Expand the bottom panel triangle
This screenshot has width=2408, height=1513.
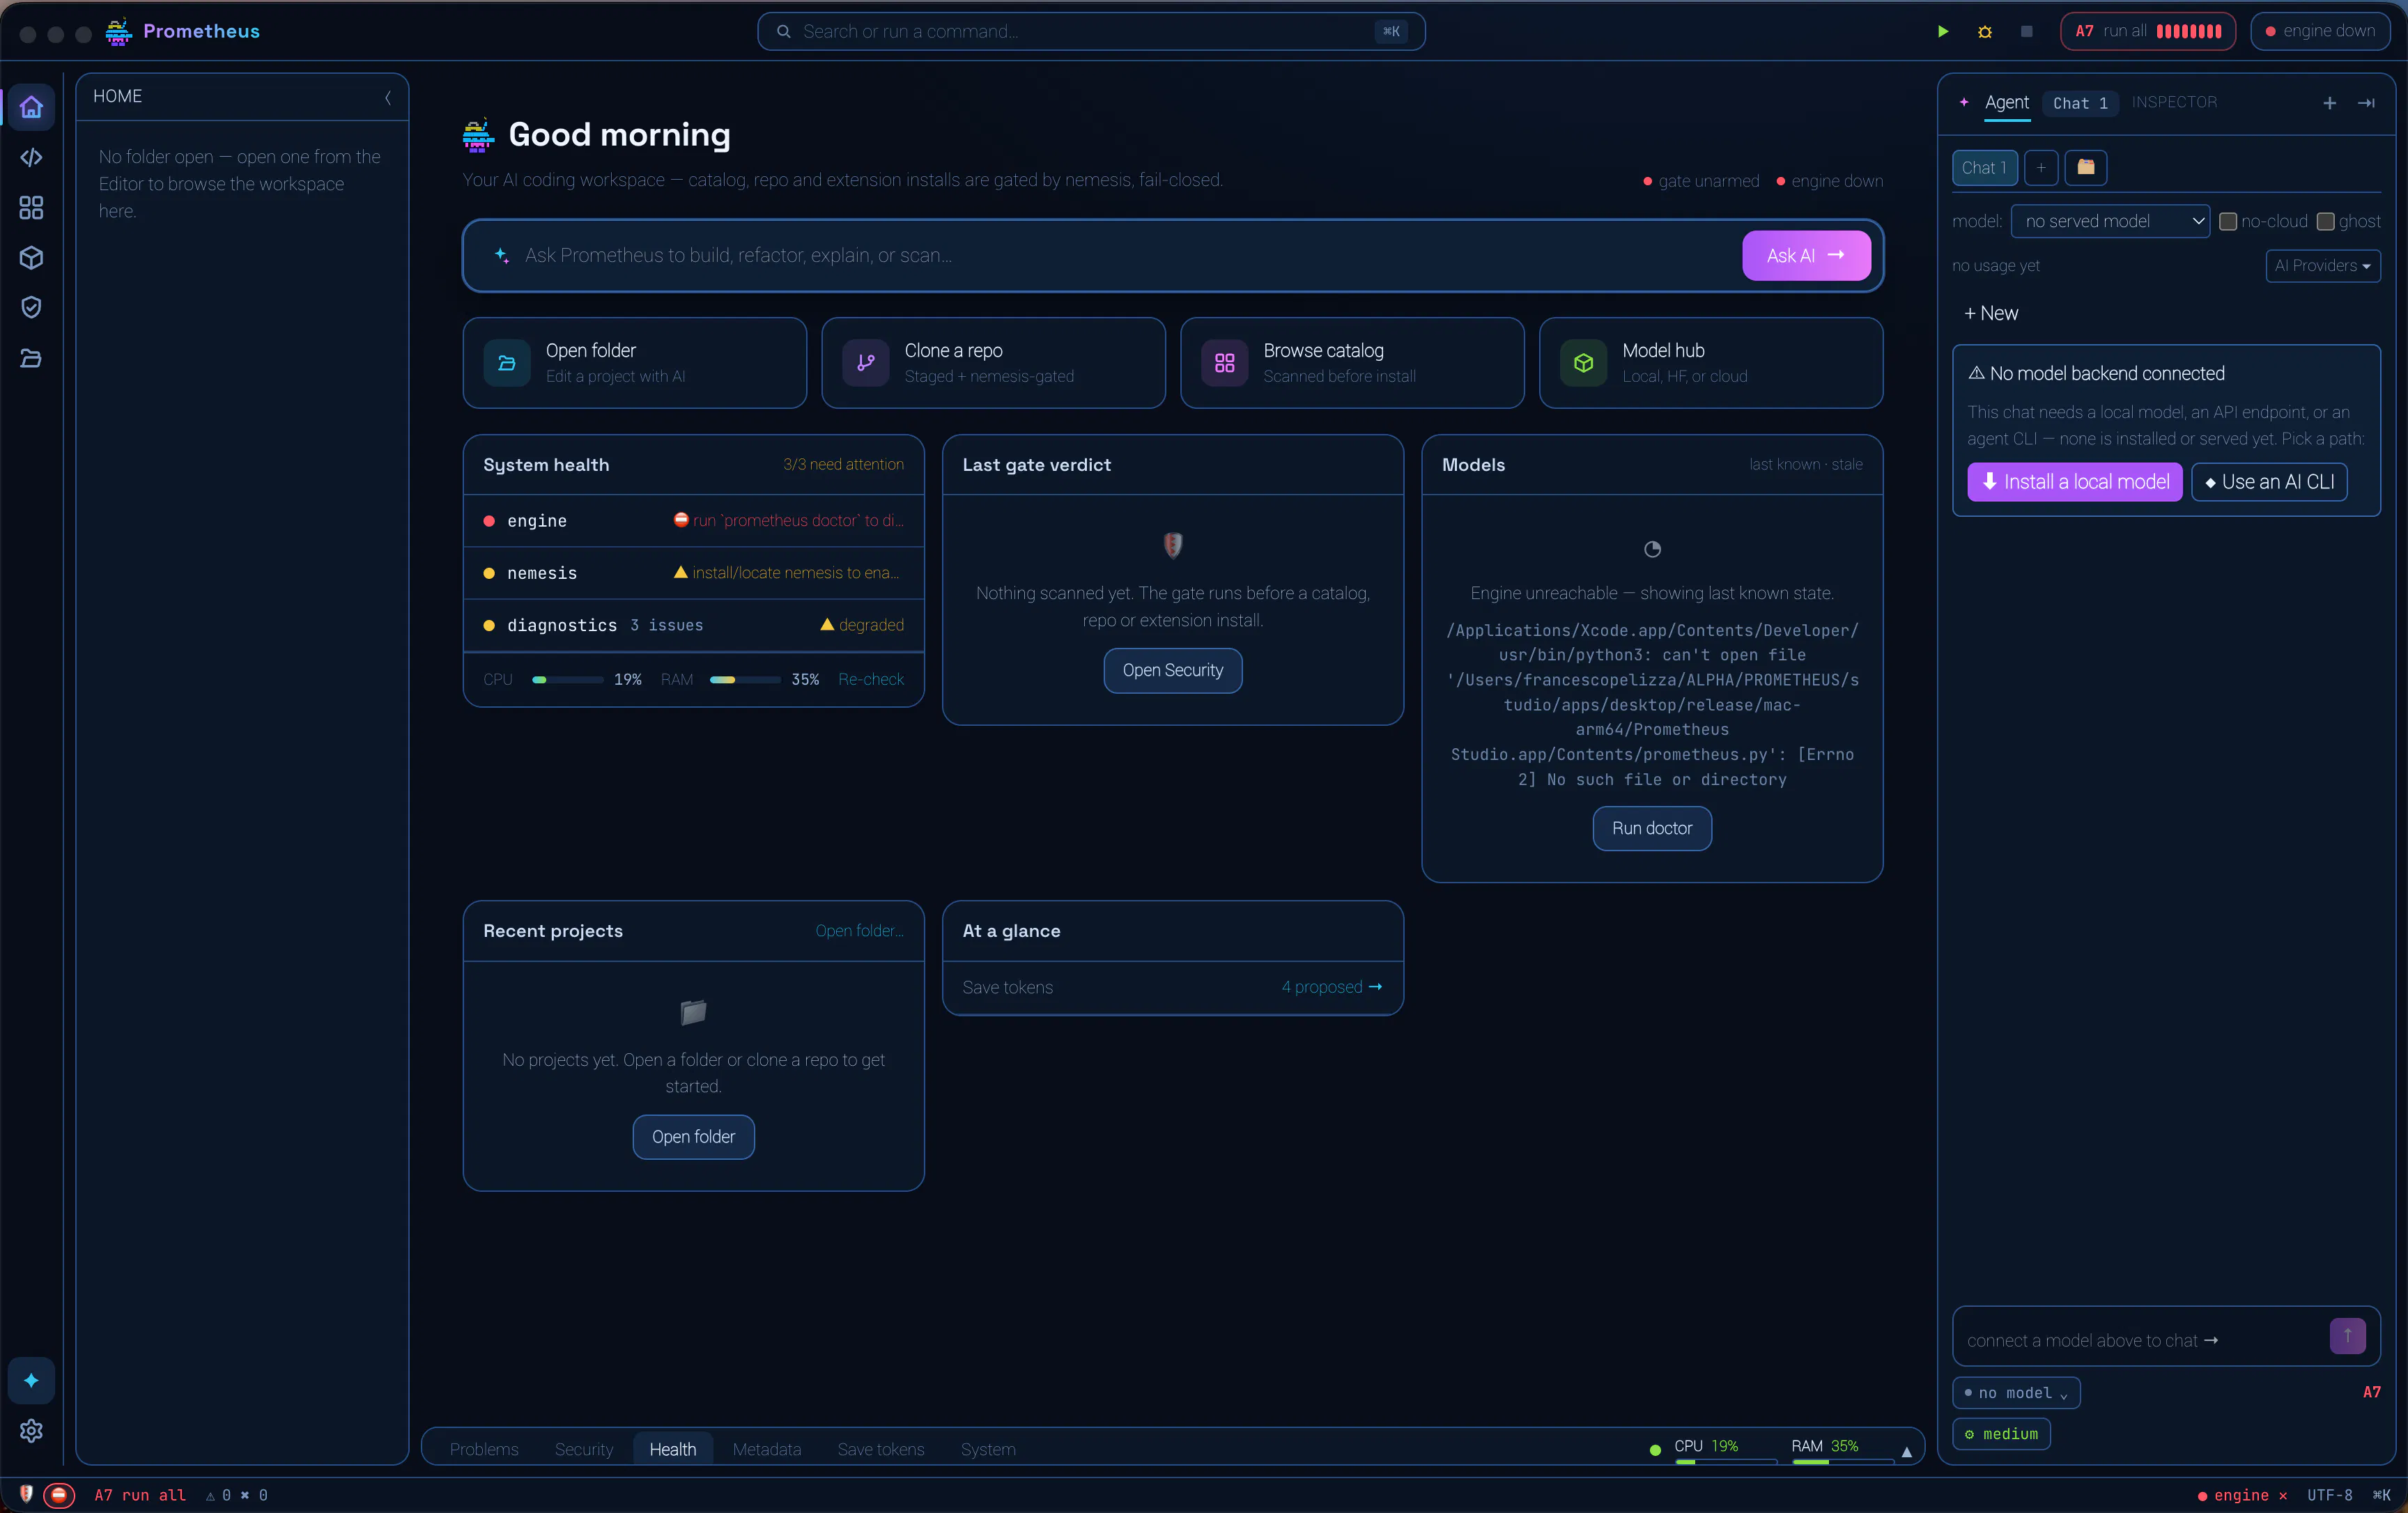click(x=1906, y=1451)
